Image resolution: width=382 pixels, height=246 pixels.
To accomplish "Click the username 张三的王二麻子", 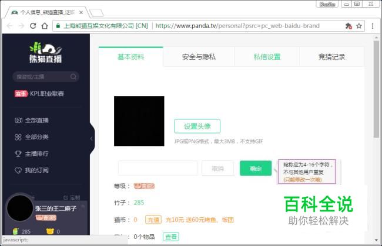I will coord(56,209).
